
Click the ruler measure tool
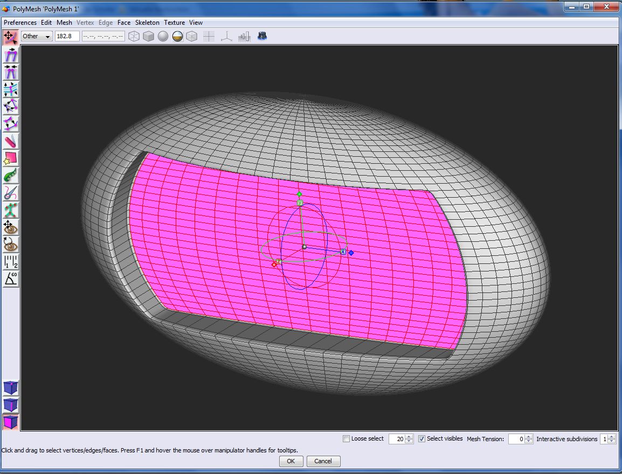click(x=11, y=262)
